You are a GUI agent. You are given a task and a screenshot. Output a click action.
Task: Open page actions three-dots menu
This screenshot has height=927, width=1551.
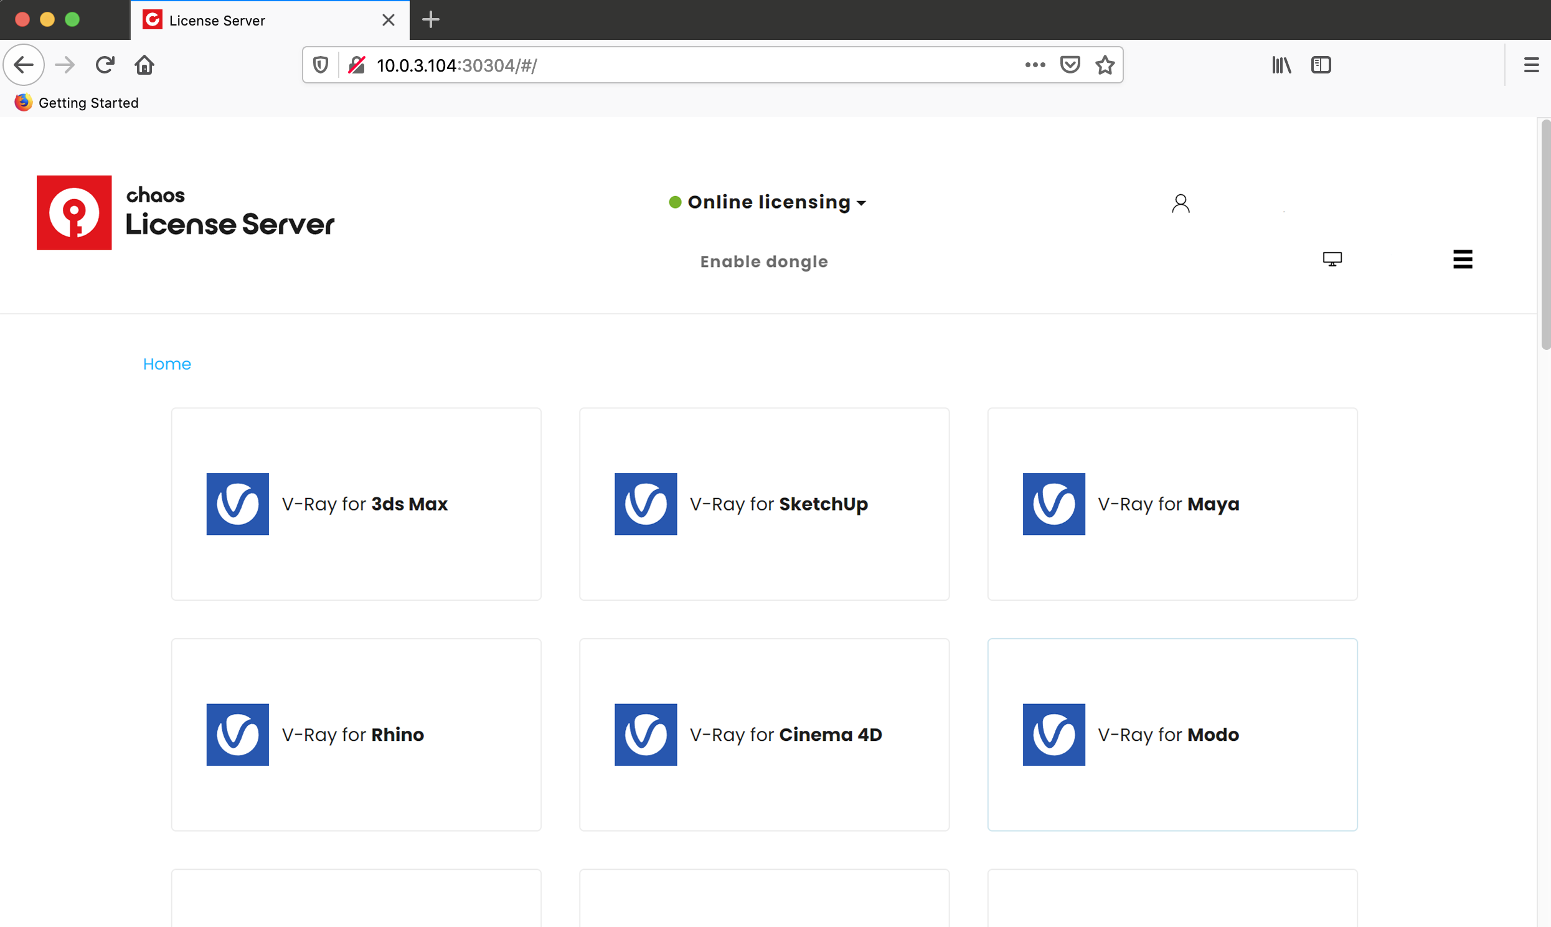1035,65
